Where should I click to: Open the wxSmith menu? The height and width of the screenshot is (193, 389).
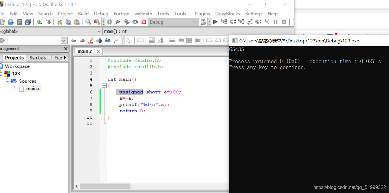[x=143, y=14]
